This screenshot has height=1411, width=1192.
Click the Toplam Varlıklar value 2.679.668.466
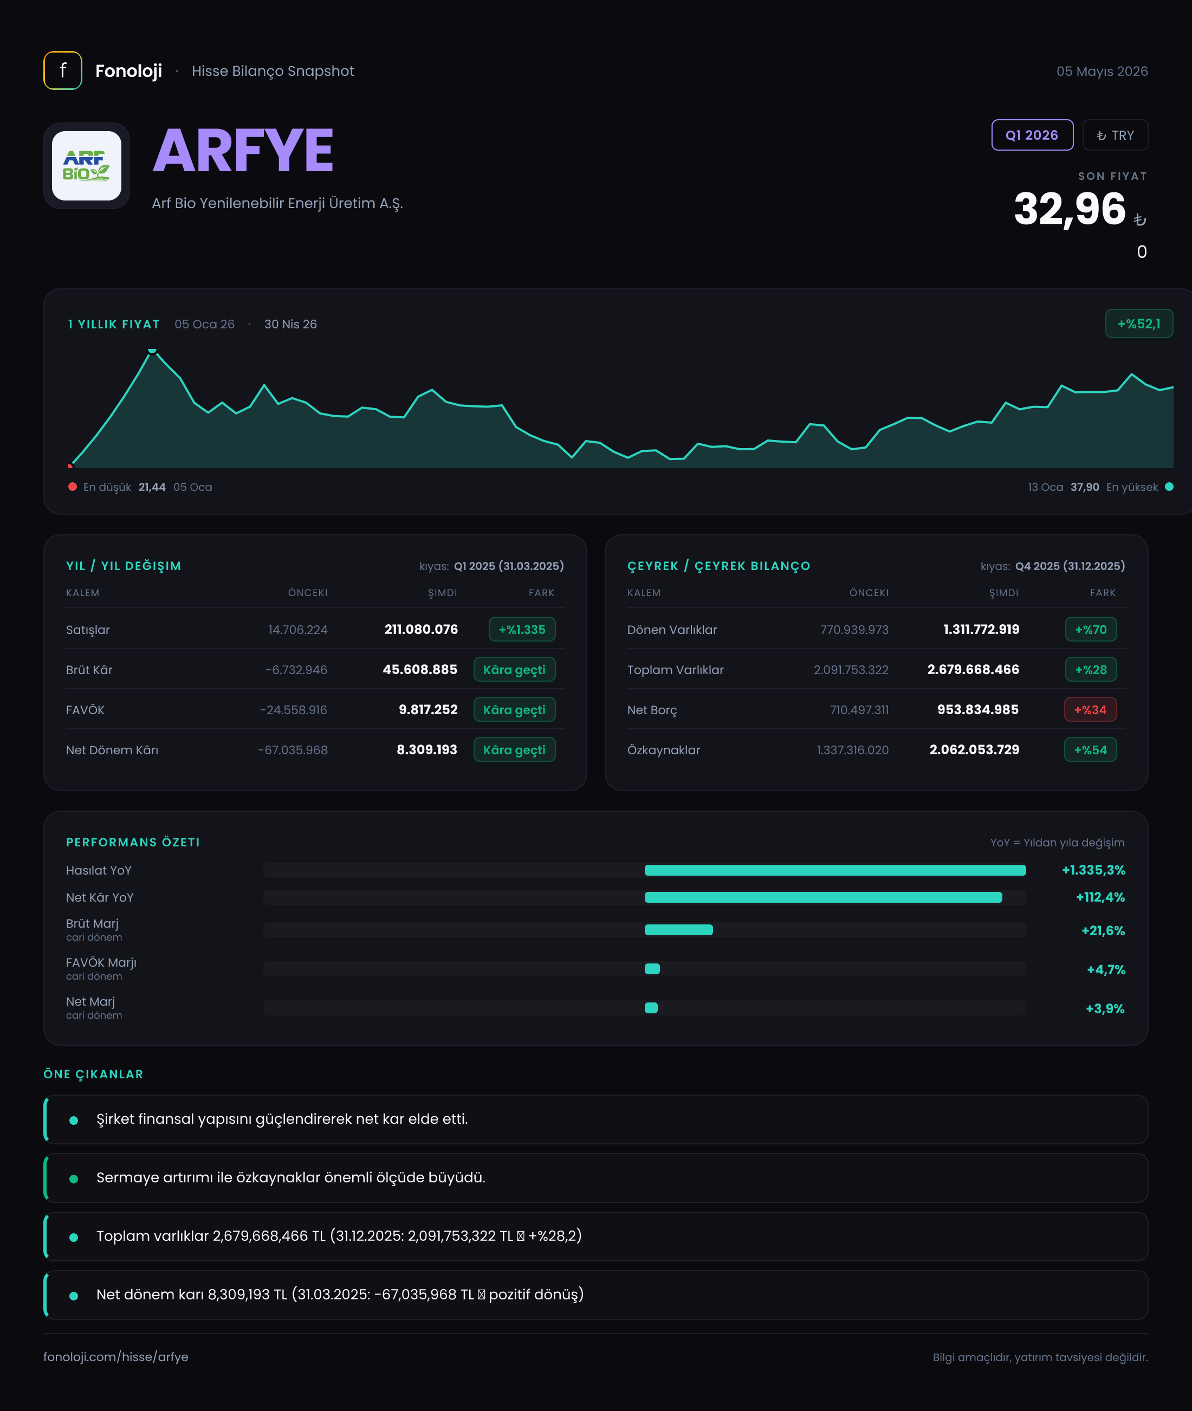tap(973, 670)
